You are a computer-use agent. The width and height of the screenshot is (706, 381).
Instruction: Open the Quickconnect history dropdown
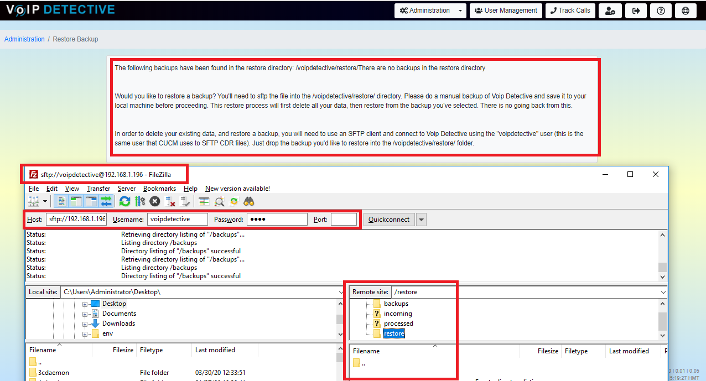pos(421,220)
